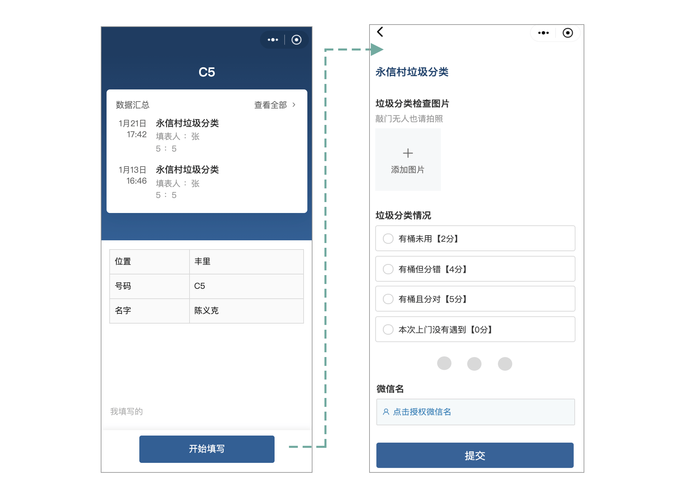This screenshot has height=497, width=683.
Task: Click person icon in WeChat name field
Action: (386, 412)
